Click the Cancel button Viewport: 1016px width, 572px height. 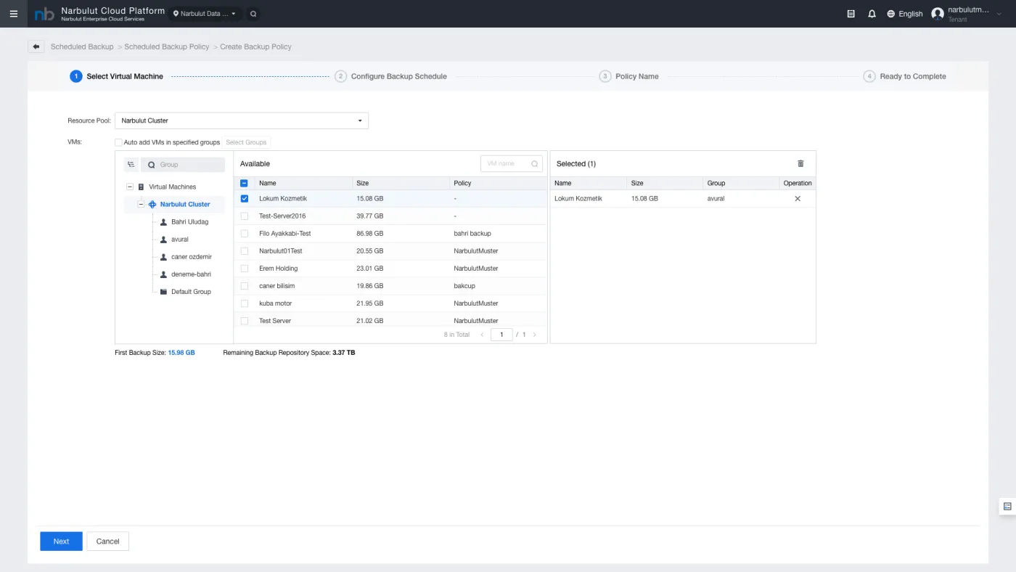pyautogui.click(x=107, y=542)
